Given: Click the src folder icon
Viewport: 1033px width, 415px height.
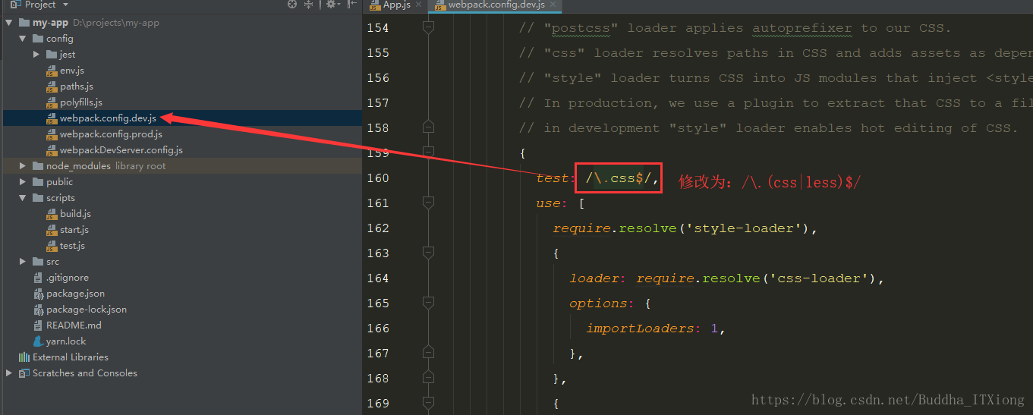Looking at the screenshot, I should pyautogui.click(x=38, y=262).
